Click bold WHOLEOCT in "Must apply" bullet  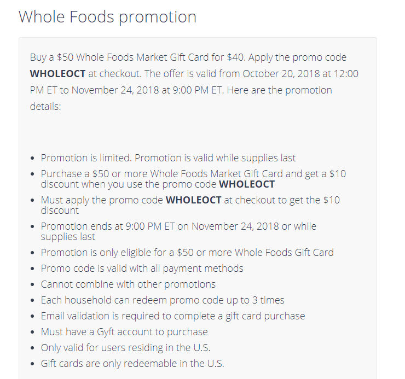coord(193,200)
